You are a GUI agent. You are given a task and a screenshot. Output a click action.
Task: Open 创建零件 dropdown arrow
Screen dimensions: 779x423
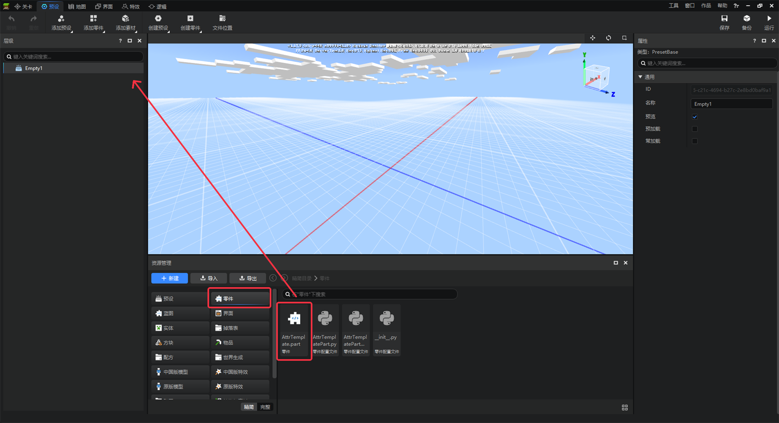point(201,31)
